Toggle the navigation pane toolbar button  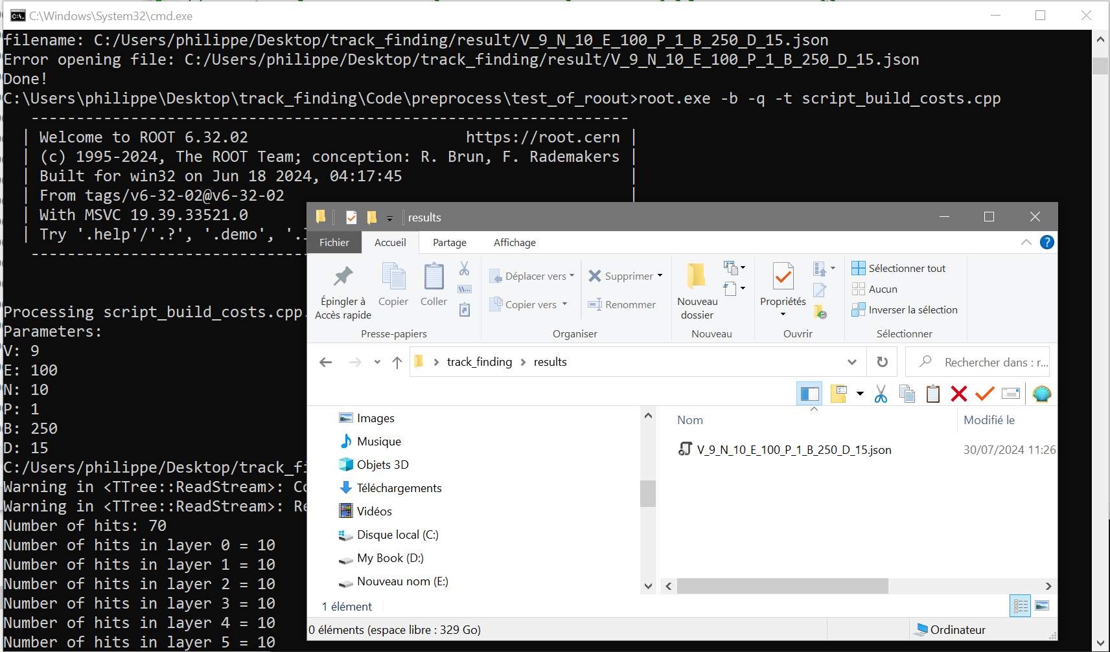tap(809, 394)
